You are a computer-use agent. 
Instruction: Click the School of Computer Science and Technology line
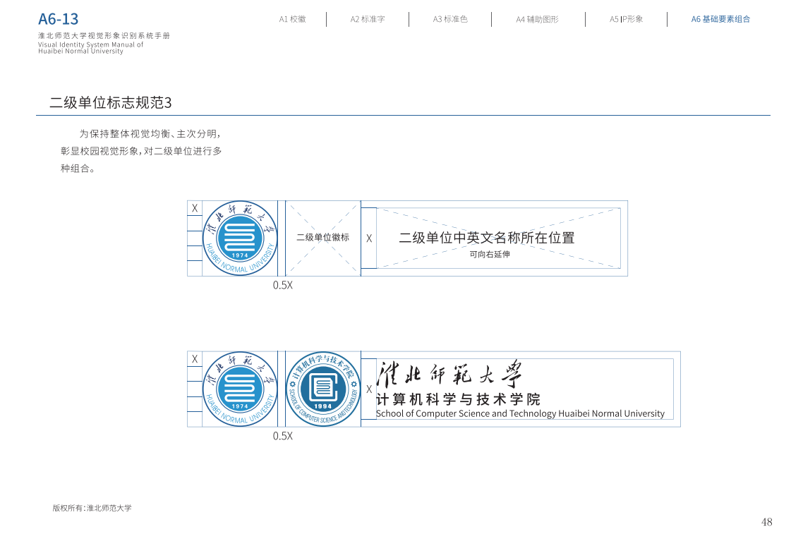[520, 413]
